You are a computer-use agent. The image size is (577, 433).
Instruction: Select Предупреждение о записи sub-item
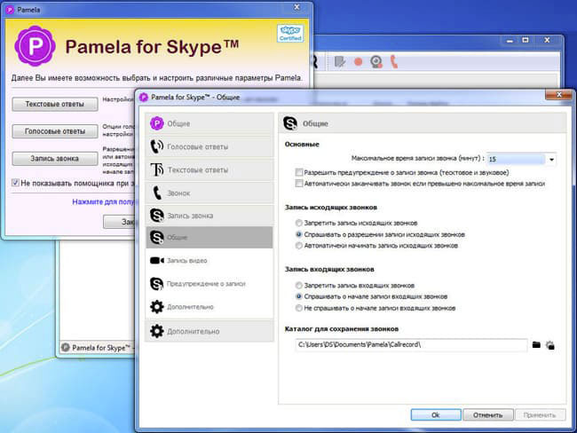(209, 284)
